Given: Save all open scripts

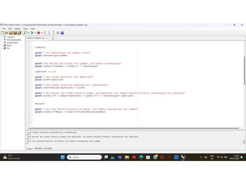Looking at the screenshot, I should point(20,33).
